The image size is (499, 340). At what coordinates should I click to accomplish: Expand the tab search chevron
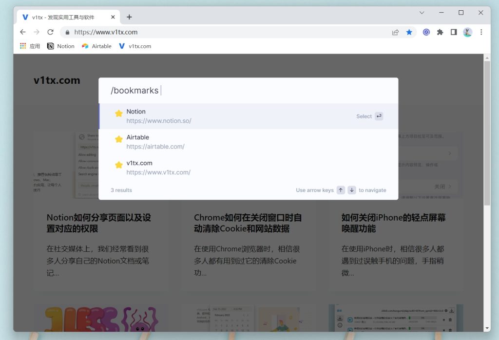coord(422,13)
